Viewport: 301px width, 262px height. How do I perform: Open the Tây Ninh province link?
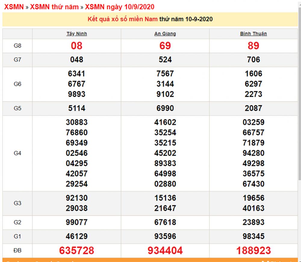coord(76,34)
